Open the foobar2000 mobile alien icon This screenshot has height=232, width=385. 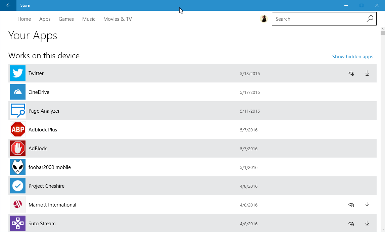pyautogui.click(x=18, y=167)
